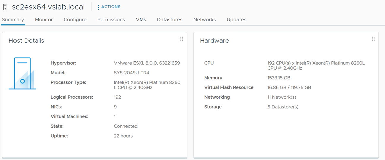Screen dimensions: 385x160
Task: Open the Monitor tab
Action: [44, 20]
